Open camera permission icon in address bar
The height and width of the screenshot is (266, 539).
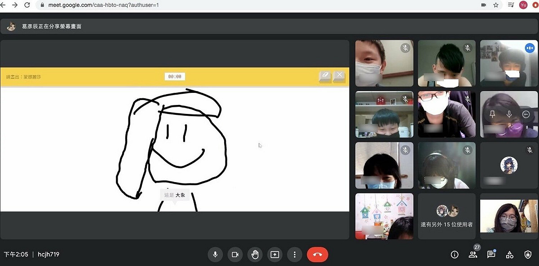point(484,5)
